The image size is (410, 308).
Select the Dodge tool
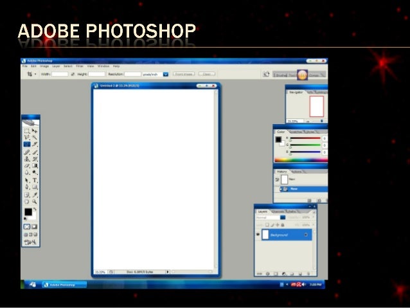tap(35, 172)
